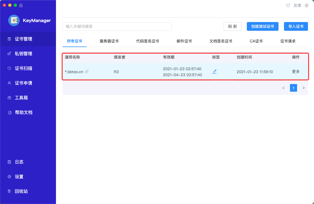314x204 pixels.
Task: Switch to the 服务器证书 tab
Action: click(x=109, y=41)
